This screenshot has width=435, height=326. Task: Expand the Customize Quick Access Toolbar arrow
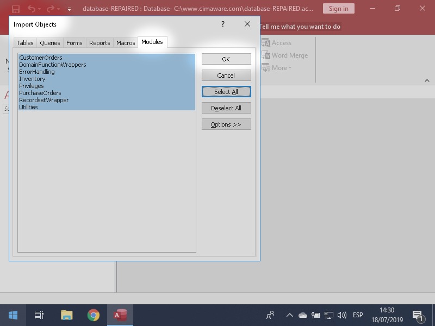pyautogui.click(x=69, y=9)
